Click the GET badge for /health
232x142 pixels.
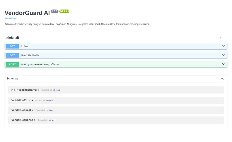(12, 55)
